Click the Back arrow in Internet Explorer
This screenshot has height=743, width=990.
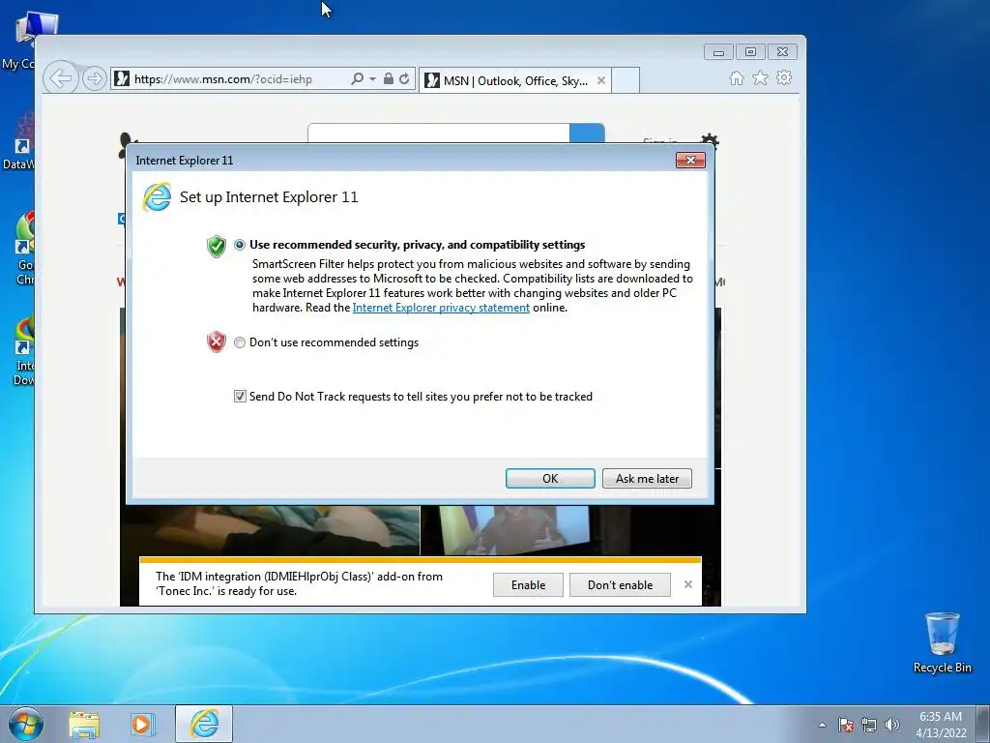[x=61, y=78]
